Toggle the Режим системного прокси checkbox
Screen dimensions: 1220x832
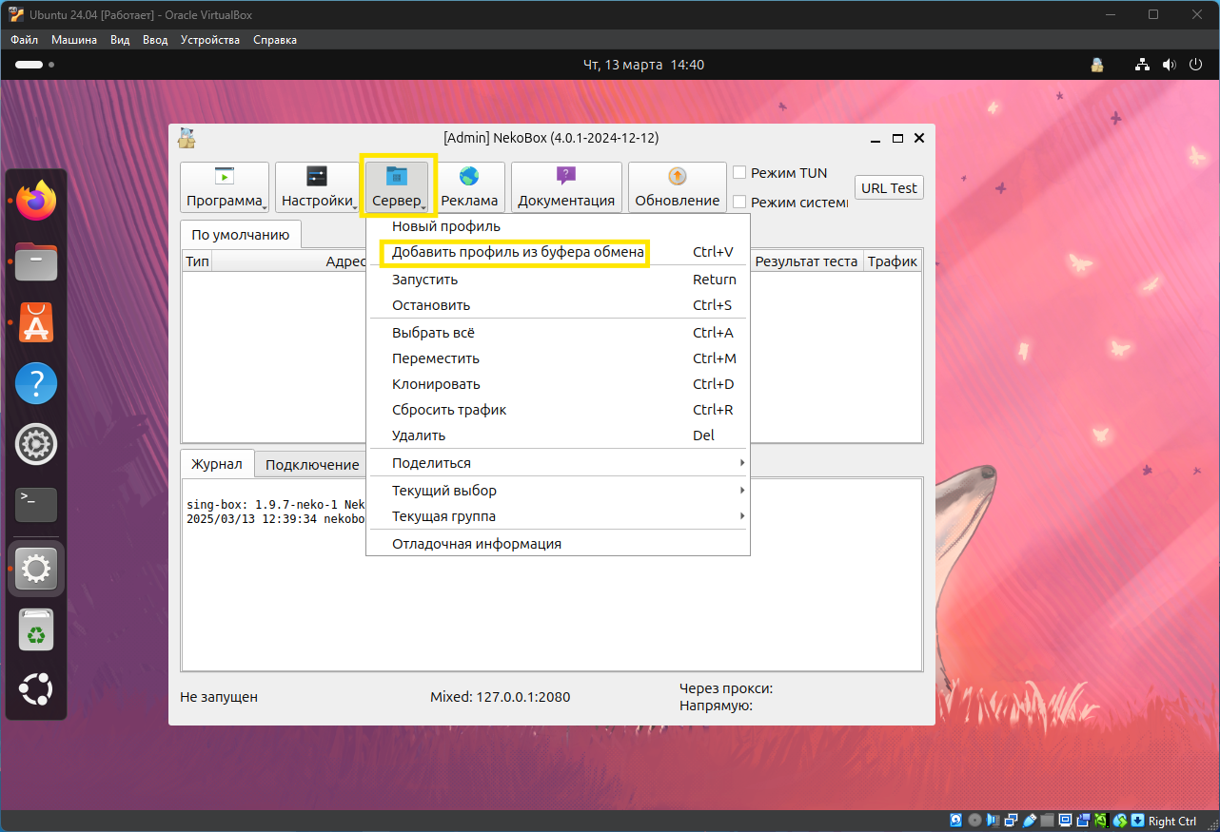[x=739, y=202]
